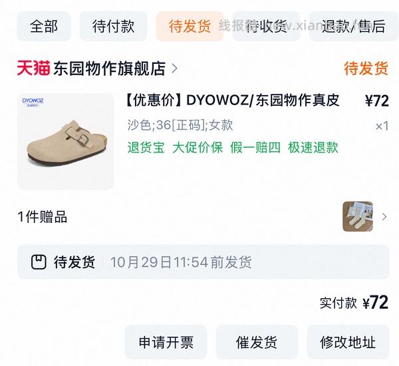Expand store details via chevron after 旗舰店
This screenshot has width=399, height=366.
174,69
